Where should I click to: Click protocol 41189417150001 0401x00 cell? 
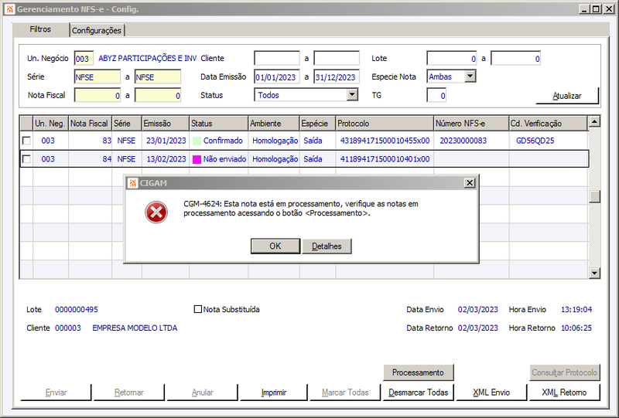pyautogui.click(x=385, y=159)
